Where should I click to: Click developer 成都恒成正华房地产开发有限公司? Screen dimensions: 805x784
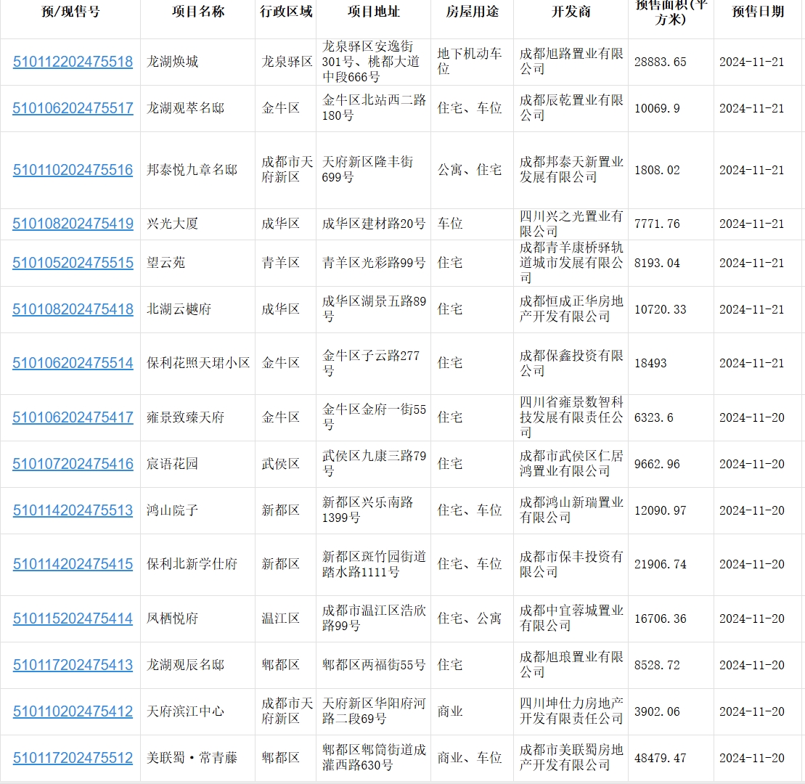[x=571, y=309]
